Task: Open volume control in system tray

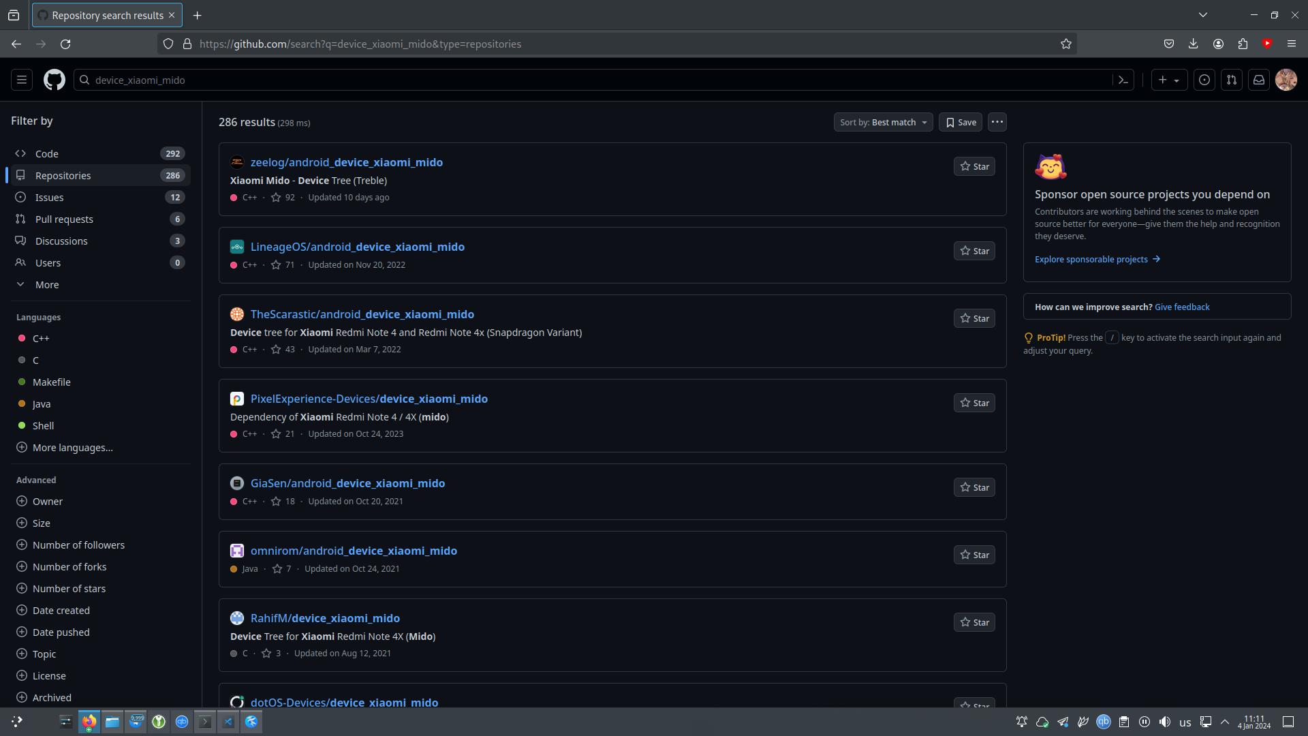Action: point(1165,722)
